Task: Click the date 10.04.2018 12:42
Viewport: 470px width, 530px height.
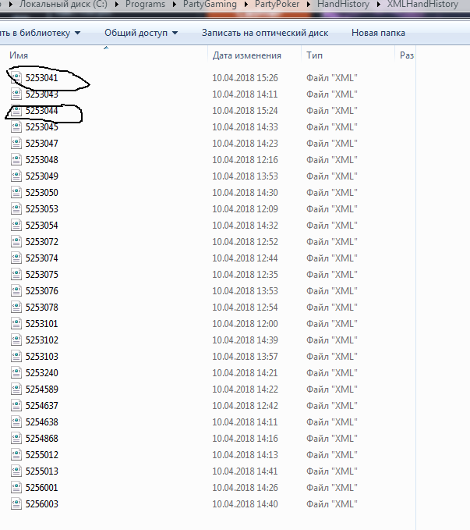Action: point(245,406)
